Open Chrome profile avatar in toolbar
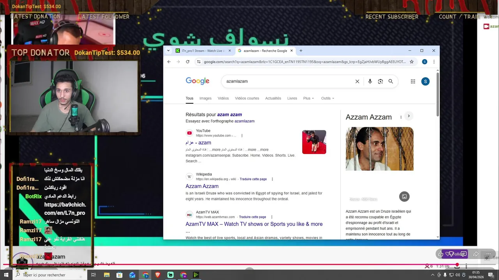The width and height of the screenshot is (499, 280). coord(425,62)
